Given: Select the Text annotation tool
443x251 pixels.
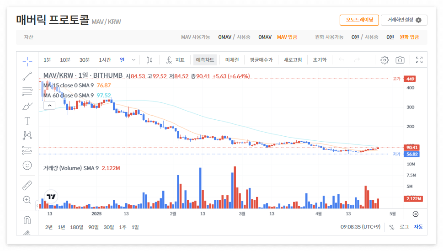Looking at the screenshot, I should tap(27, 121).
